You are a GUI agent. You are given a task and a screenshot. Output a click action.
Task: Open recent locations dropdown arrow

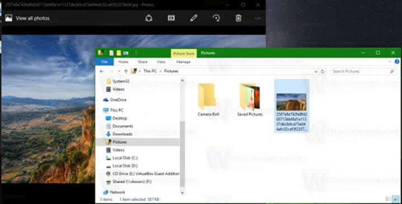pyautogui.click(x=119, y=72)
